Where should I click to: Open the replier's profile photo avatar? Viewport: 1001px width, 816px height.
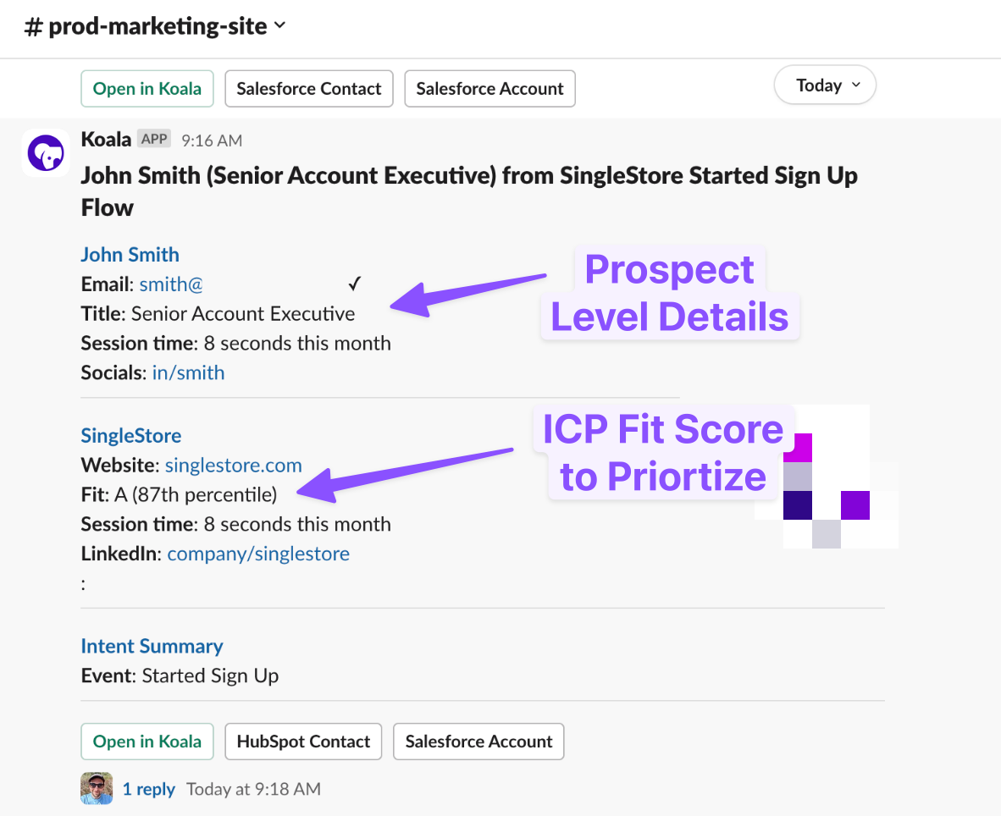coord(97,788)
